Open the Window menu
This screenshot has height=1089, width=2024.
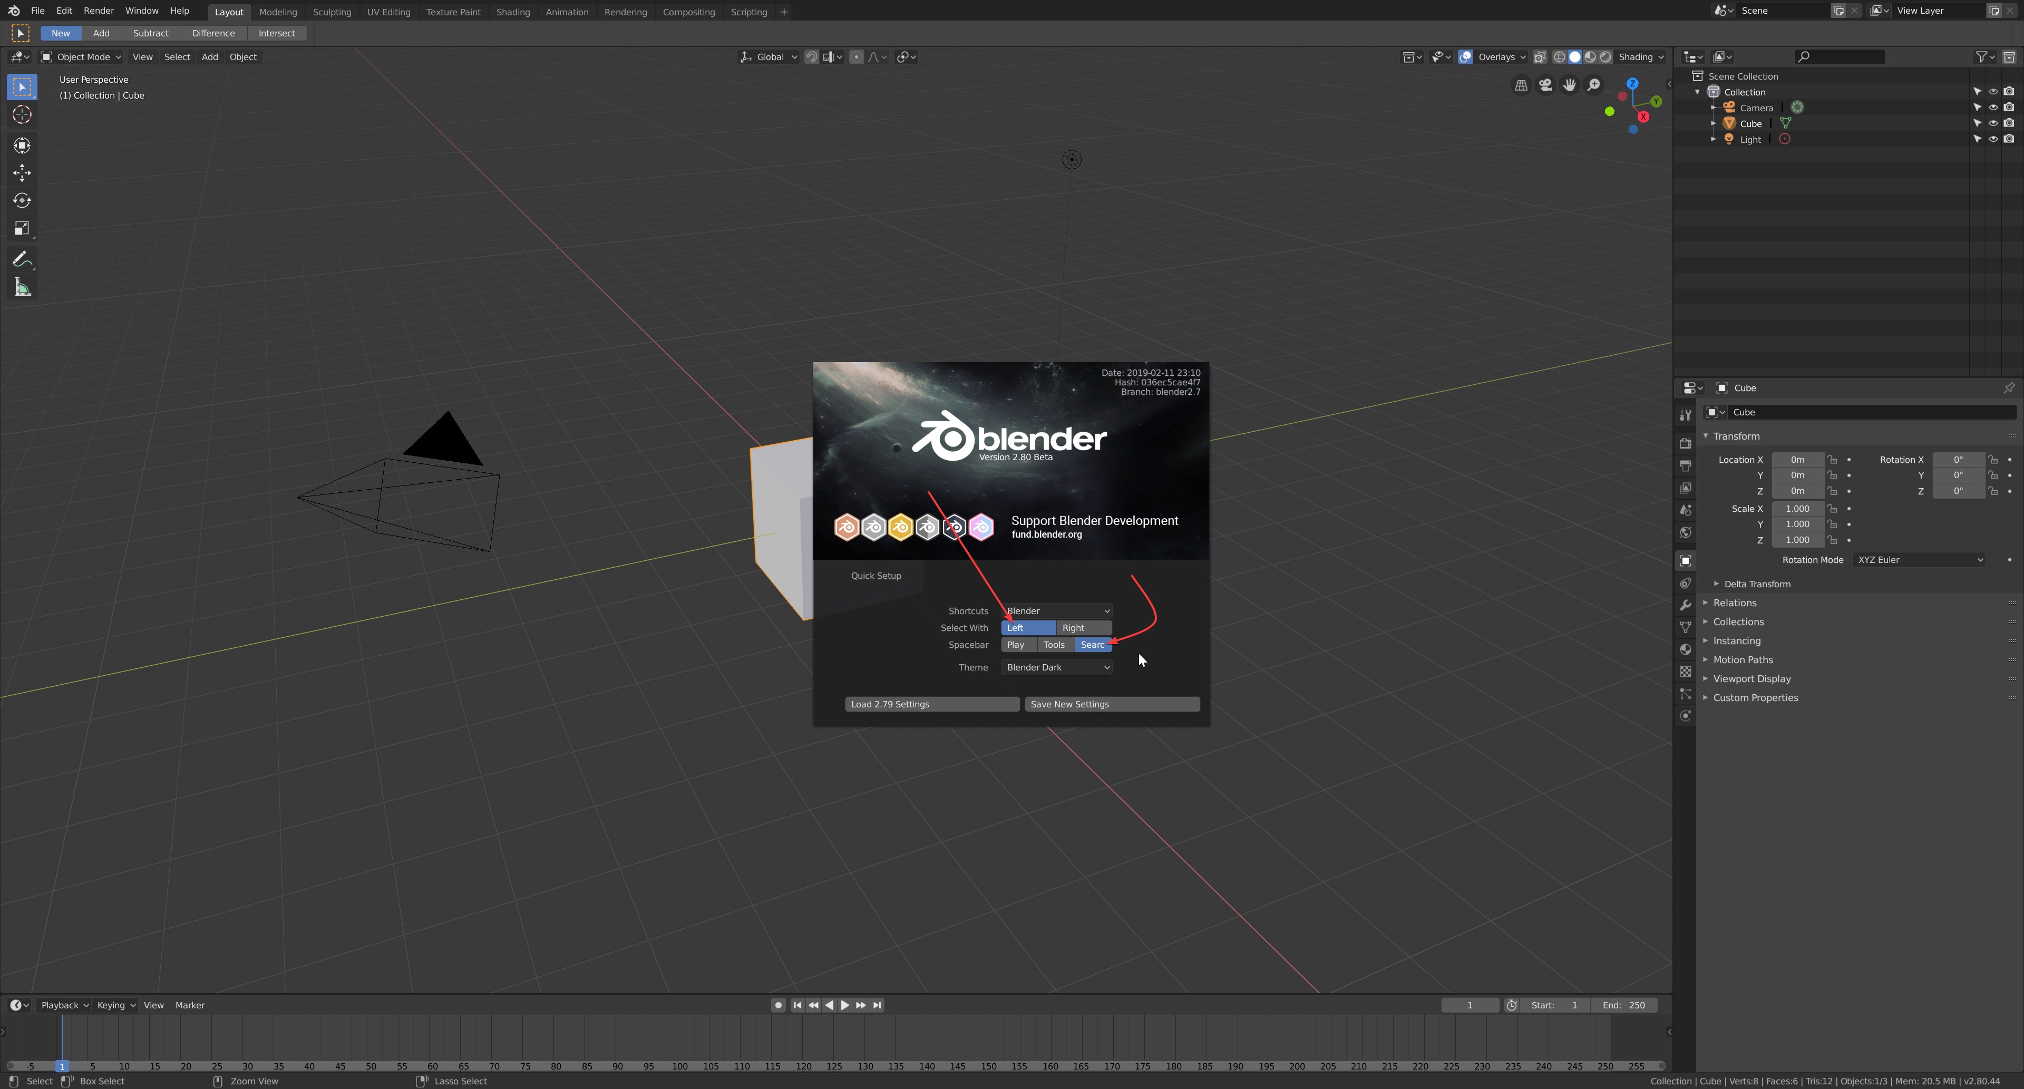coord(141,11)
